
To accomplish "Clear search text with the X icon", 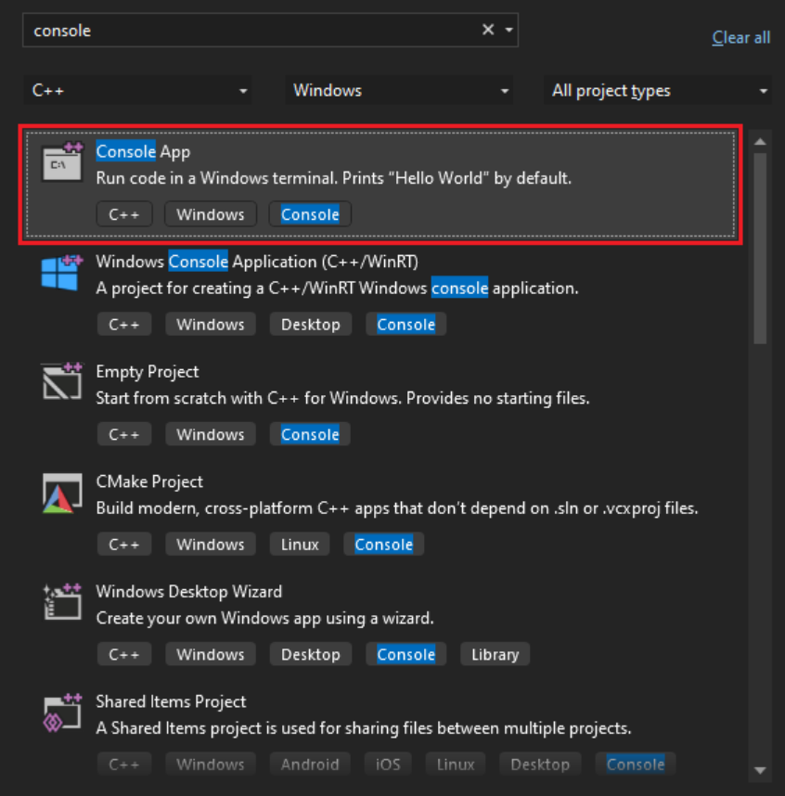I will (x=488, y=30).
